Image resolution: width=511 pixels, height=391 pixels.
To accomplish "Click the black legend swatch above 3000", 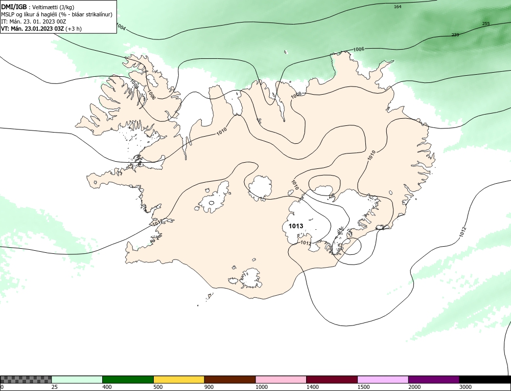I will [485, 380].
